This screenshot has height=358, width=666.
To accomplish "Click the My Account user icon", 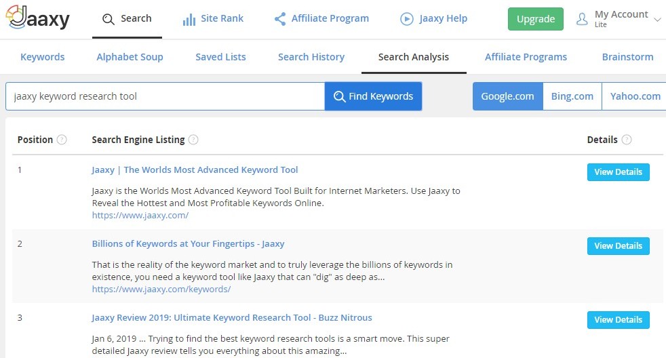I will [x=582, y=19].
